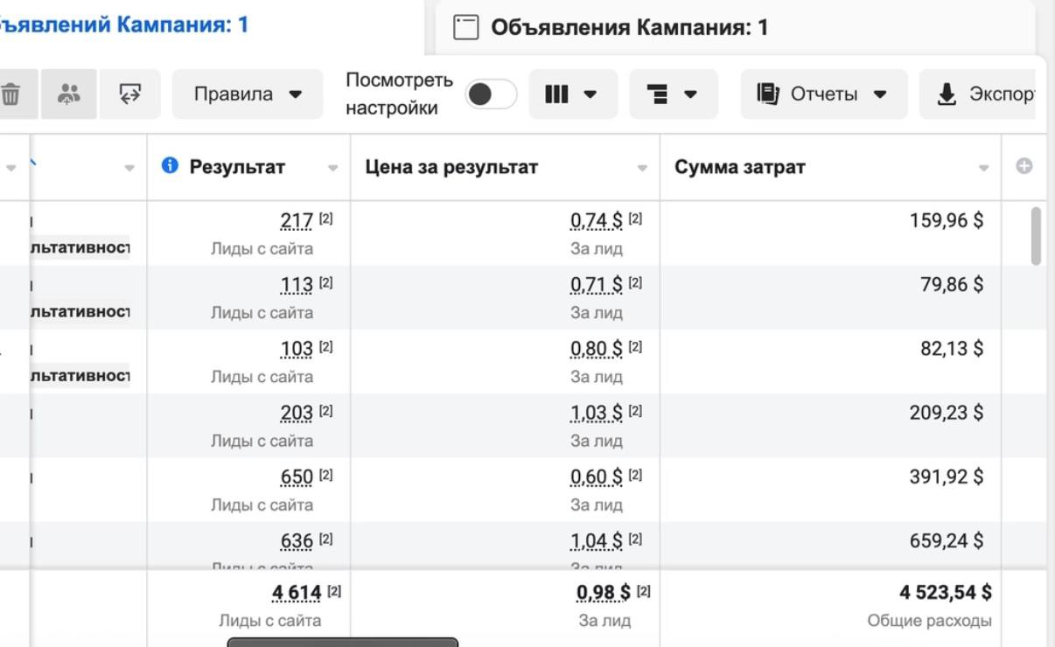Click the Цена за результат sort arrow
Viewport: 1055px width, 647px height.
tap(640, 166)
